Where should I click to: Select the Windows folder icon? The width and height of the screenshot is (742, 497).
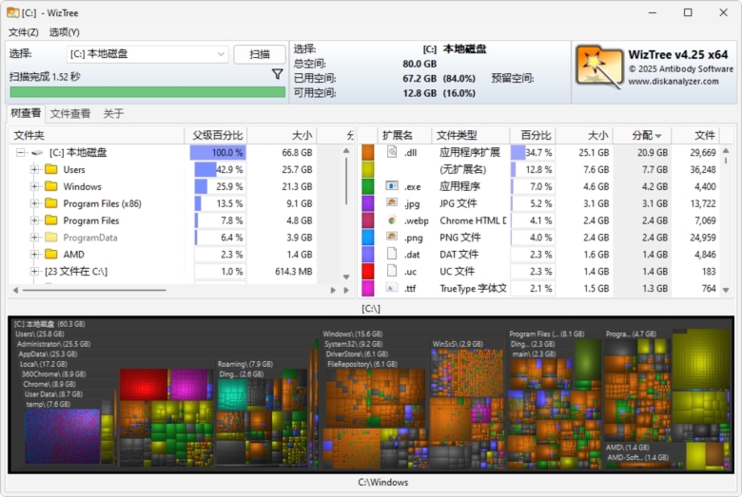click(51, 186)
